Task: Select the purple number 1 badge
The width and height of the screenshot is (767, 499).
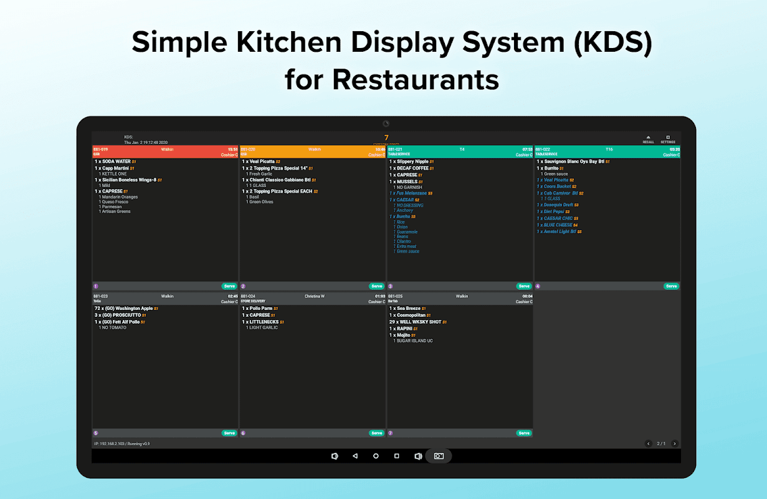Action: click(95, 286)
